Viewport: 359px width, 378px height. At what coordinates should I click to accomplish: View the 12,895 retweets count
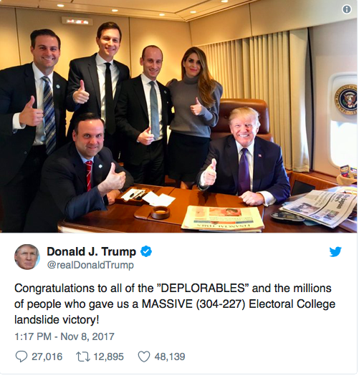pos(109,357)
